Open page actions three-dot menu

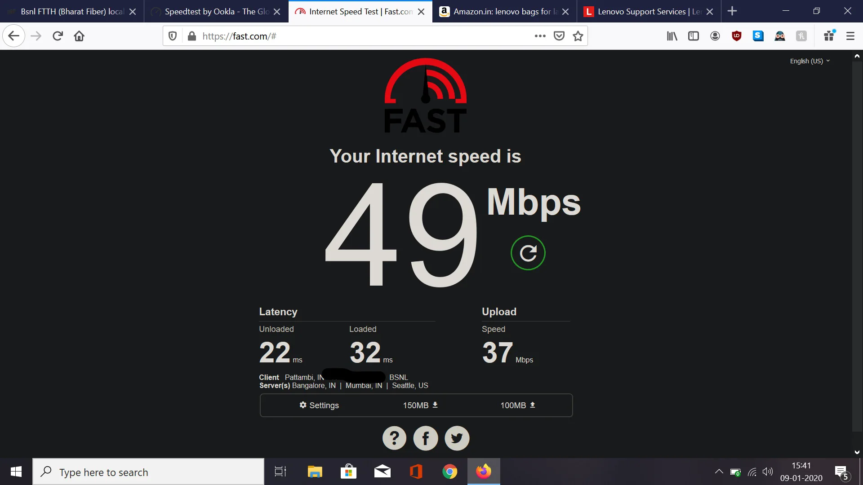[540, 36]
